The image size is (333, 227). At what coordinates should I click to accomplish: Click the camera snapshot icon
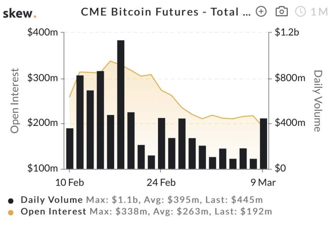pos(282,12)
